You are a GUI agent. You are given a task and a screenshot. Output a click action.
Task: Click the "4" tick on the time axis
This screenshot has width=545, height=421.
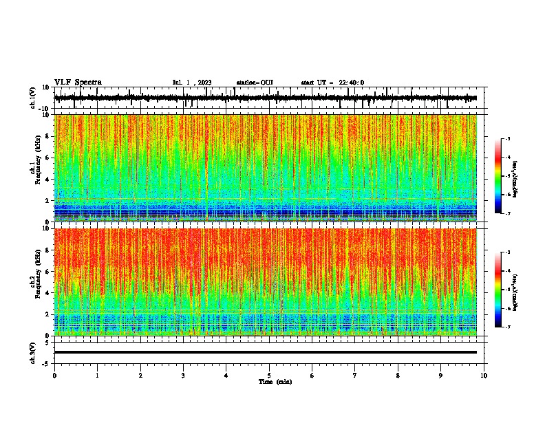click(x=226, y=376)
